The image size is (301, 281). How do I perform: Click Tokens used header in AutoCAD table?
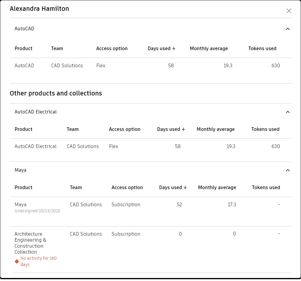click(262, 49)
